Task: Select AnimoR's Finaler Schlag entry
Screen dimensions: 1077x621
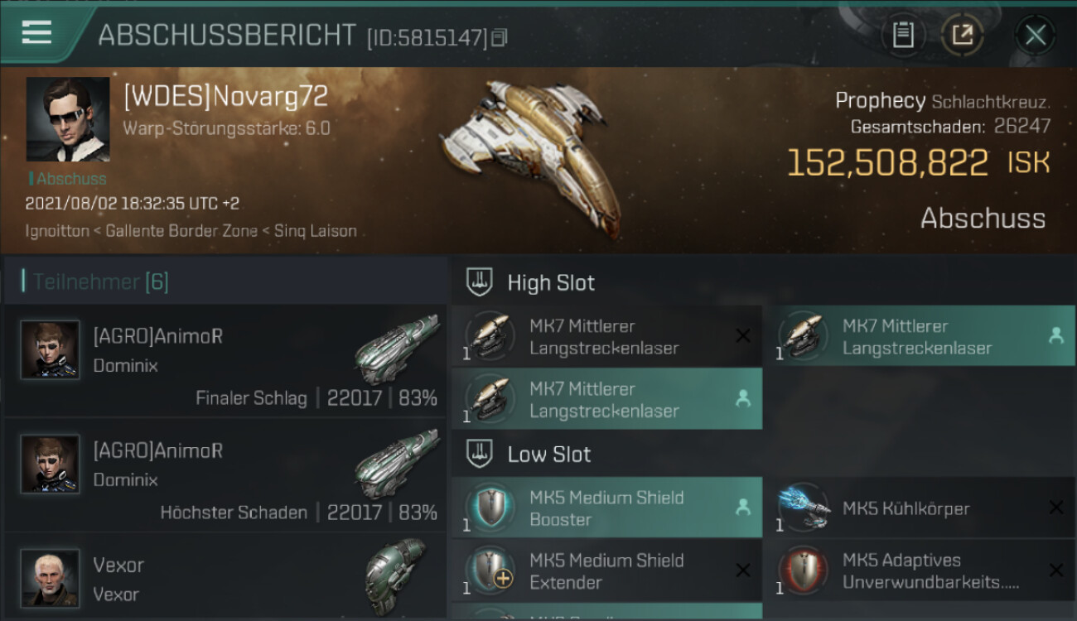Action: [226, 361]
